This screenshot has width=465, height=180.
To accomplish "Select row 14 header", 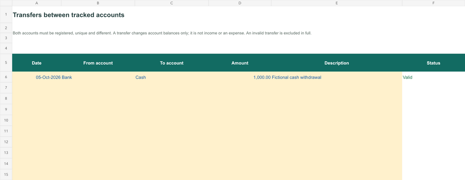I will (6, 163).
